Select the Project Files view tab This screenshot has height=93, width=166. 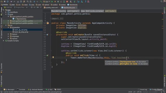click(x=19, y=7)
